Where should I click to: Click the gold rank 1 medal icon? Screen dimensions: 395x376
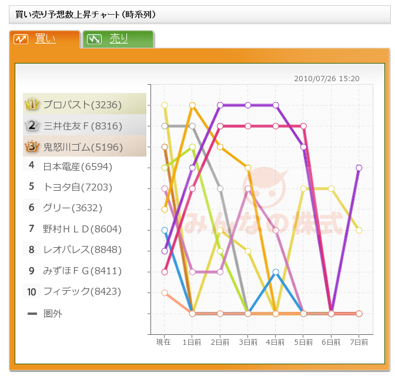(x=32, y=105)
